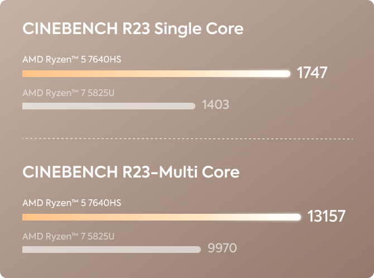The width and height of the screenshot is (374, 278).
Task: Click the 1403 score value
Action: (215, 104)
